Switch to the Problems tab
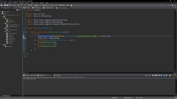 [27, 75]
